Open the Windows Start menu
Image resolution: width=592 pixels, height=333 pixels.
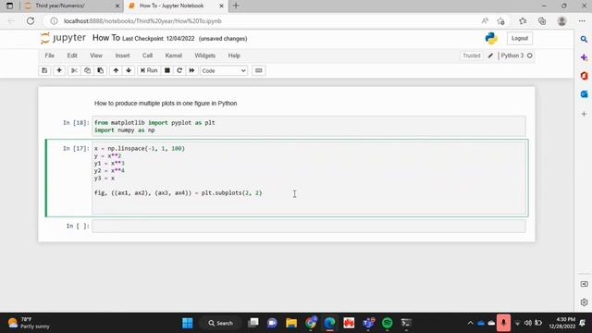(187, 323)
